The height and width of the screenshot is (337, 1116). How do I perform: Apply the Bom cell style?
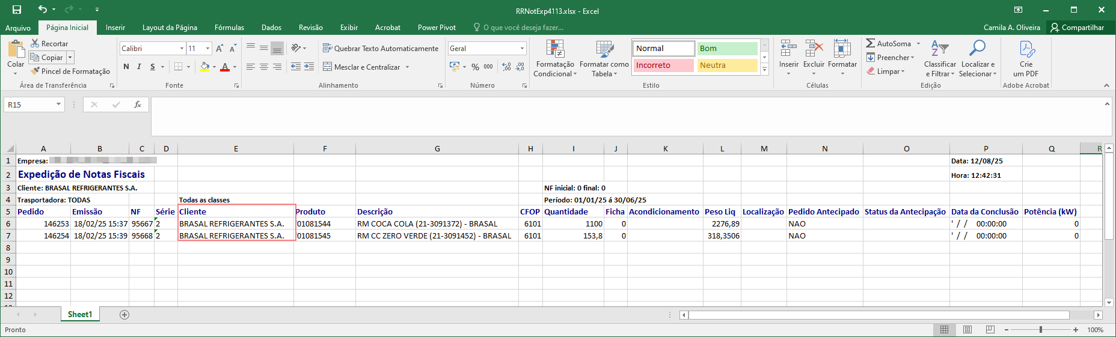coord(728,49)
